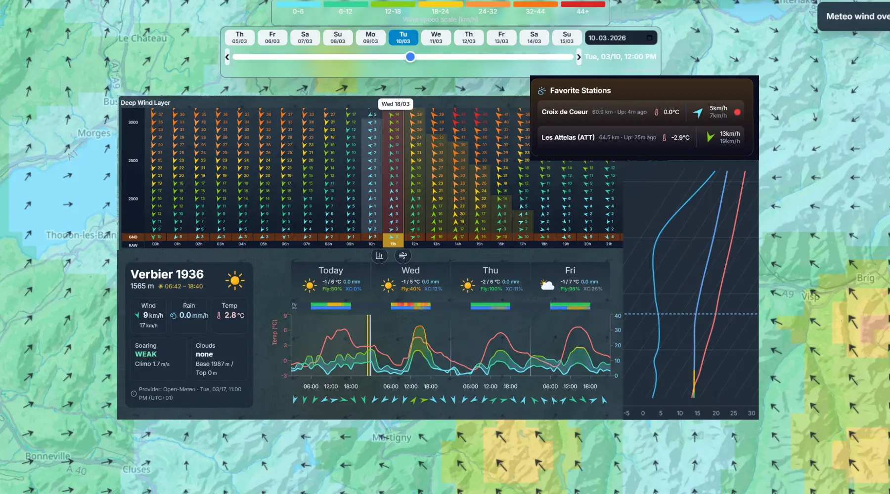Open the bar chart view icon
890x494 pixels.
coord(379,255)
